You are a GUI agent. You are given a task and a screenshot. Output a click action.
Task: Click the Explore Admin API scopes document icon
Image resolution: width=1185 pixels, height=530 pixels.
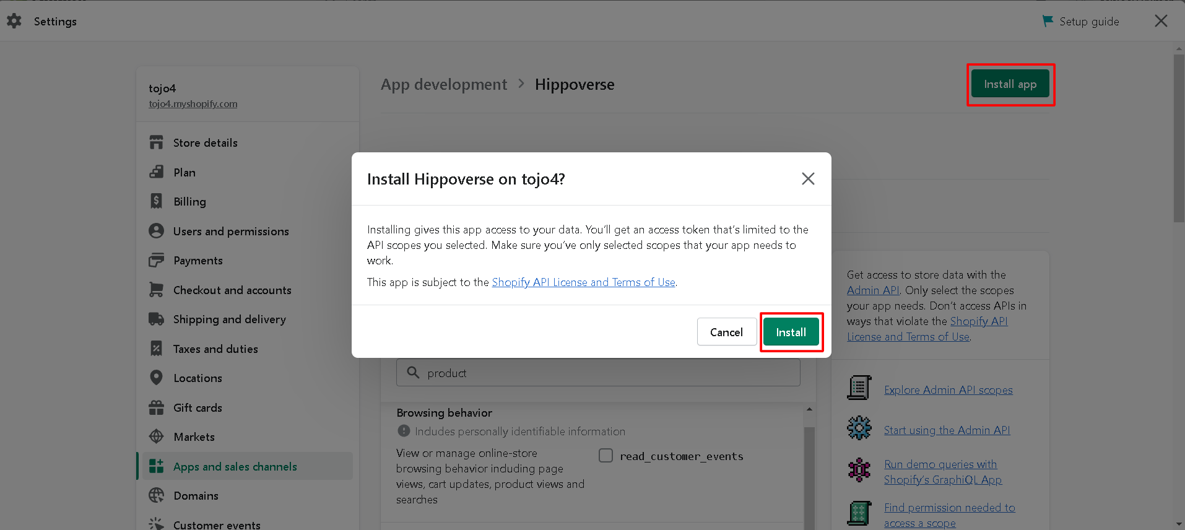(x=859, y=388)
